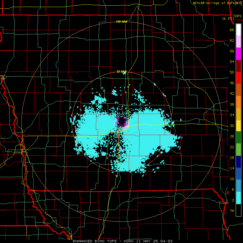Select the 50 legend value
This screenshot has width=243, height=243.
click(232, 72)
